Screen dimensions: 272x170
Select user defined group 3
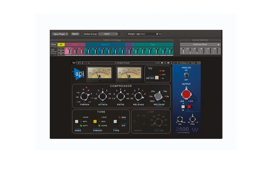(61, 54)
